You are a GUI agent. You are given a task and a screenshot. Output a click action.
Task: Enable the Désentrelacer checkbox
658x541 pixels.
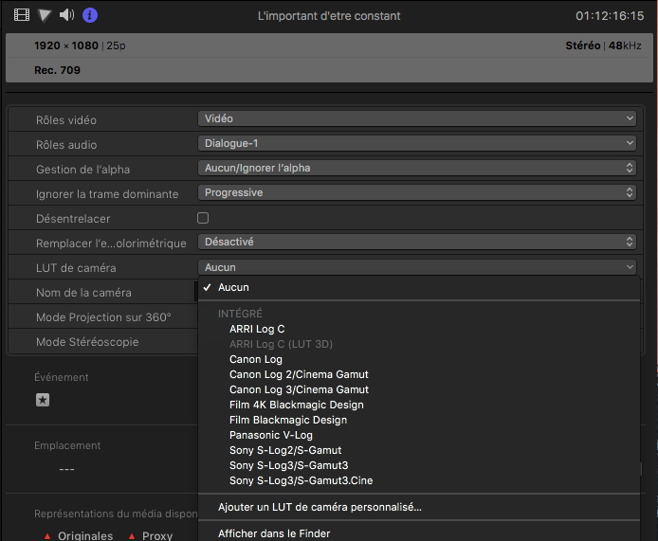[203, 218]
